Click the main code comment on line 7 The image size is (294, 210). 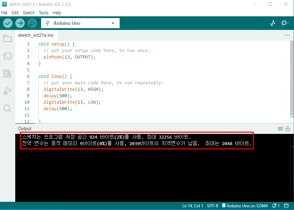pyautogui.click(x=103, y=83)
